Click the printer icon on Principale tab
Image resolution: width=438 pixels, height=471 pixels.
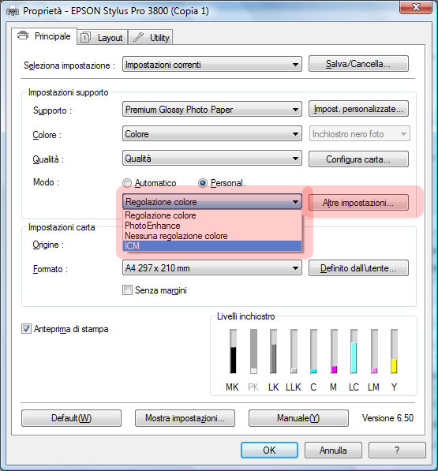[x=23, y=36]
